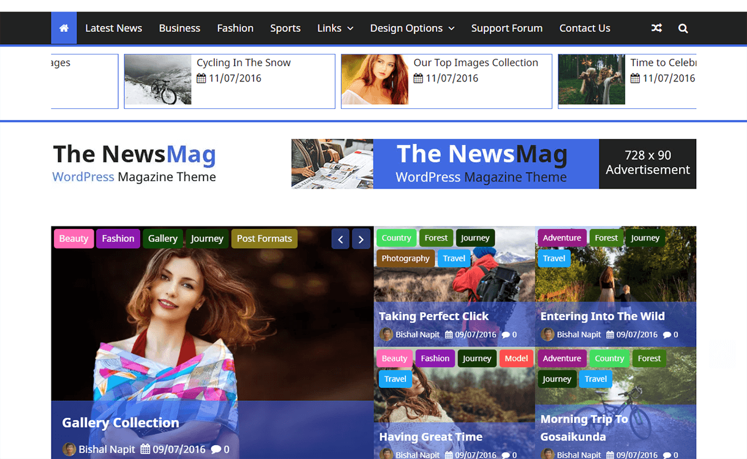The image size is (747, 459).
Task: Click calendar icon under Gallery Collection
Action: 145,449
